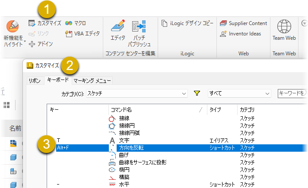Viewport: 308px width, 188px height.
Task: Switch to the マーキング メニュー tab
Action: [x=92, y=81]
